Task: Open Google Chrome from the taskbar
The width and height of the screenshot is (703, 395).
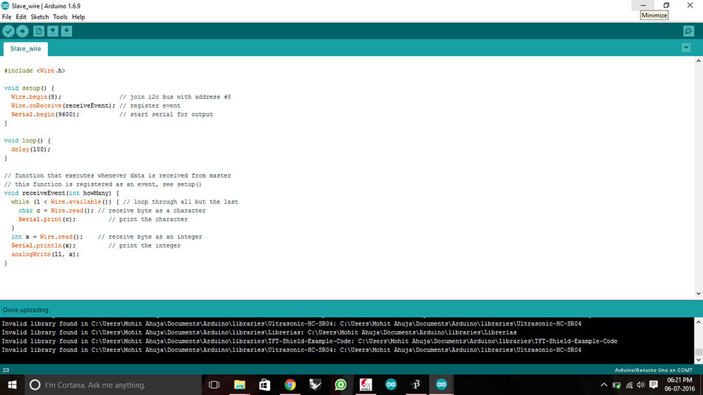Action: point(290,385)
